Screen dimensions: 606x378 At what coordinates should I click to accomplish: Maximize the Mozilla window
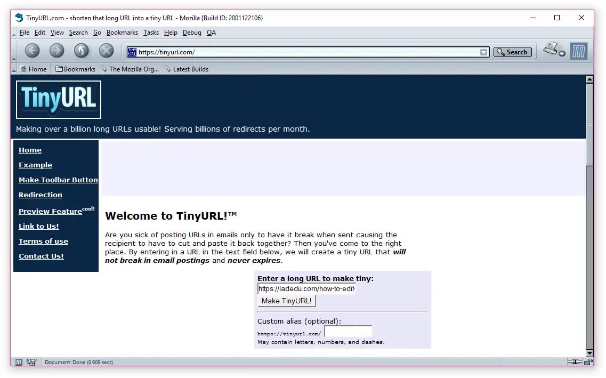(x=557, y=18)
